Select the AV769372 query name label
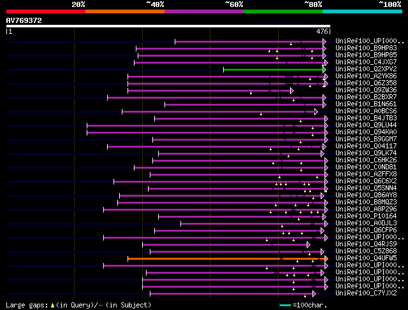Screen dimensions: 408x310 click(24, 20)
